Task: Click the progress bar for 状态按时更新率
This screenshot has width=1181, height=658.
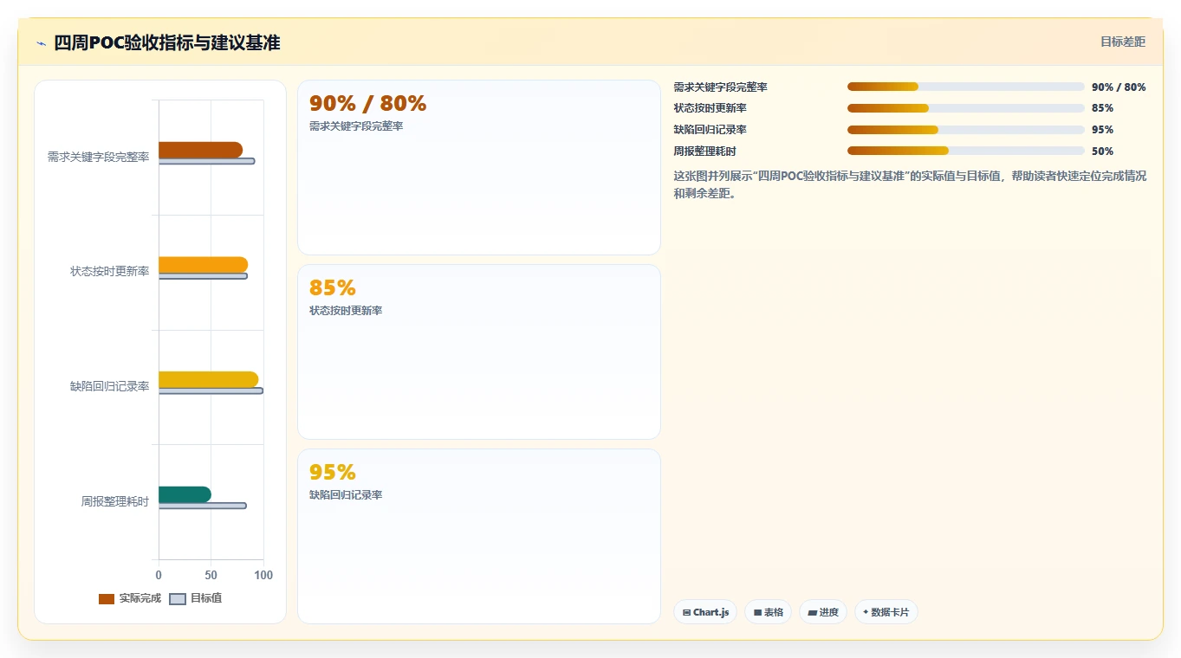Action: [965, 108]
